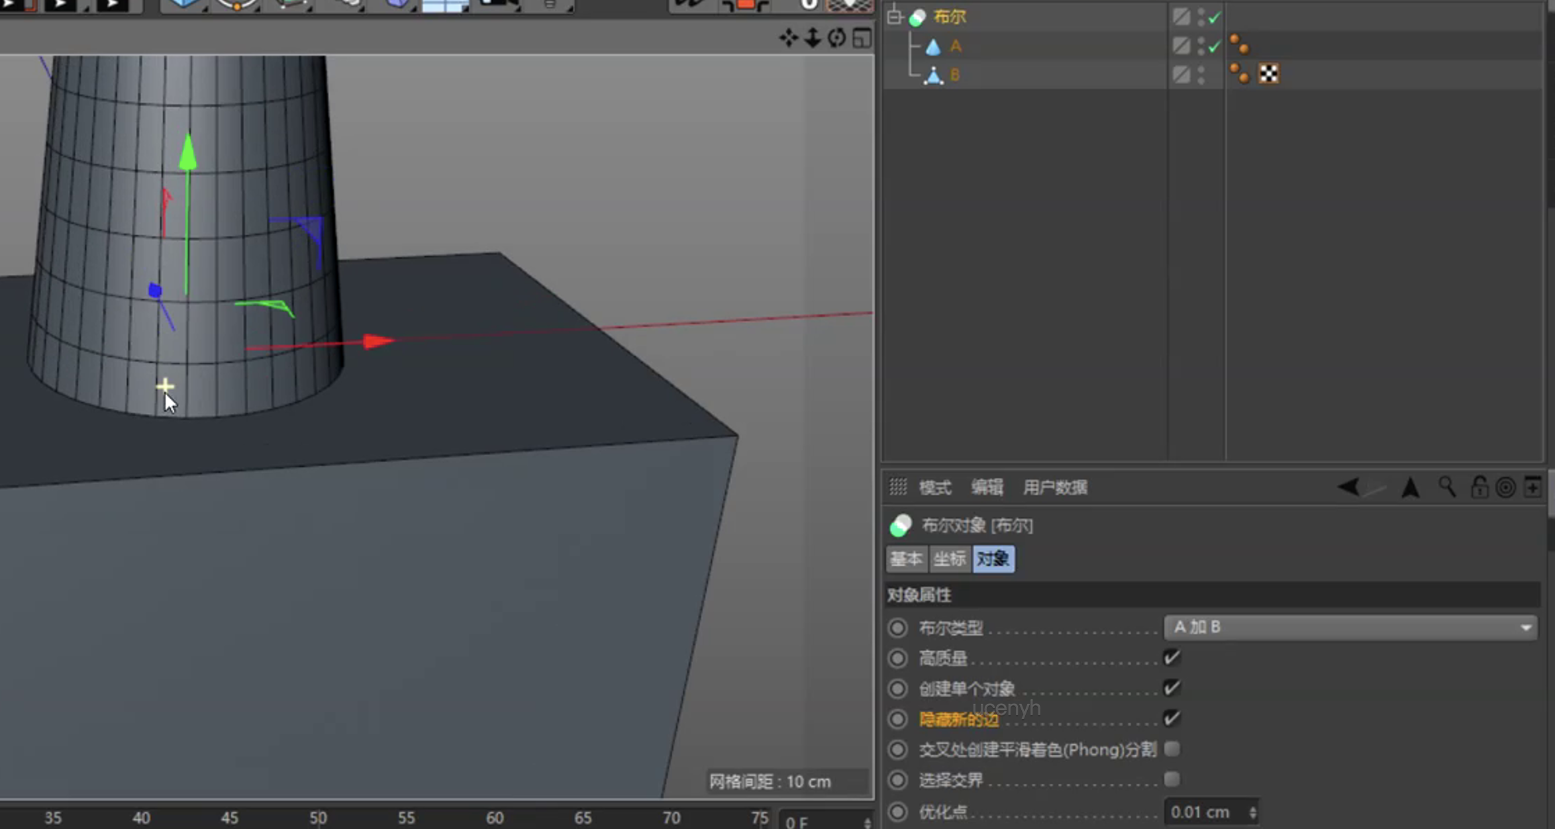Click the 优化点 value stepper arrows
Viewport: 1555px width, 829px height.
(1252, 812)
